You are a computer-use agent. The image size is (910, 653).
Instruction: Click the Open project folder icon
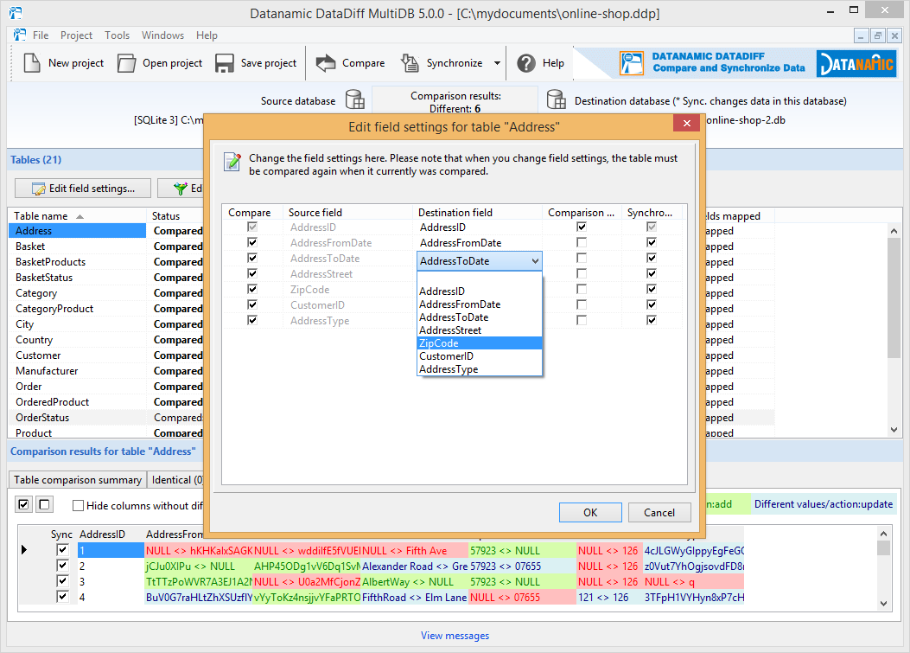click(x=126, y=63)
